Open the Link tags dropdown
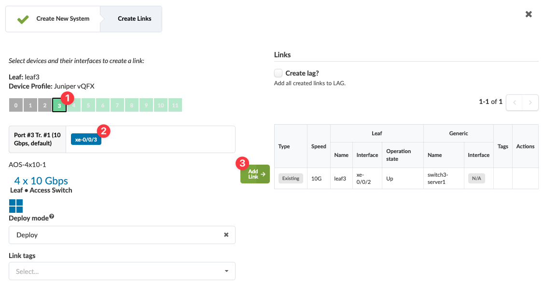 point(122,271)
